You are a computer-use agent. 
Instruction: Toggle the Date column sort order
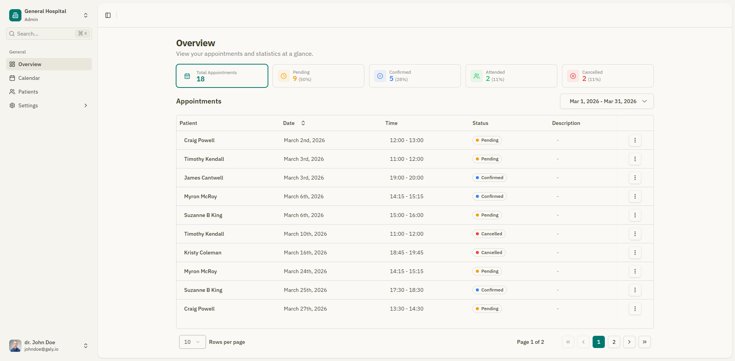point(302,123)
